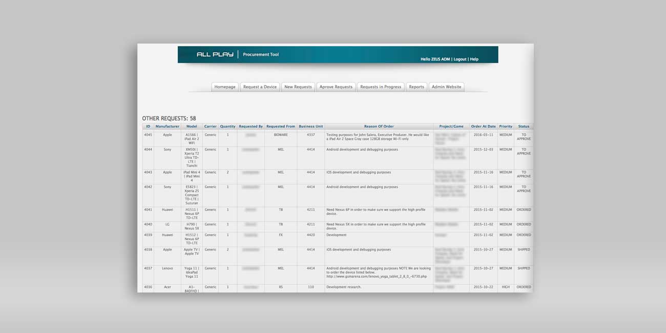Viewport: 666px width, 333px height.
Task: Click the ALL PLAY logo
Action: coord(215,54)
